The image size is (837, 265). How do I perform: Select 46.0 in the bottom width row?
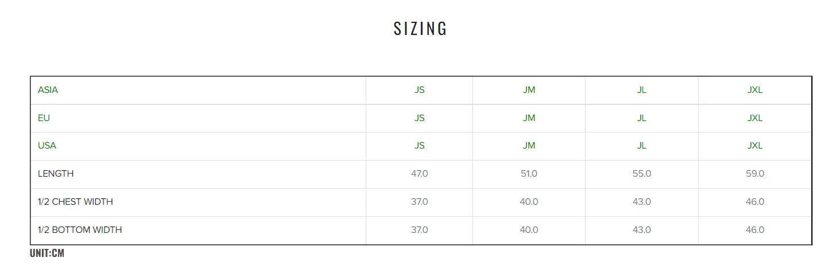[x=755, y=230]
